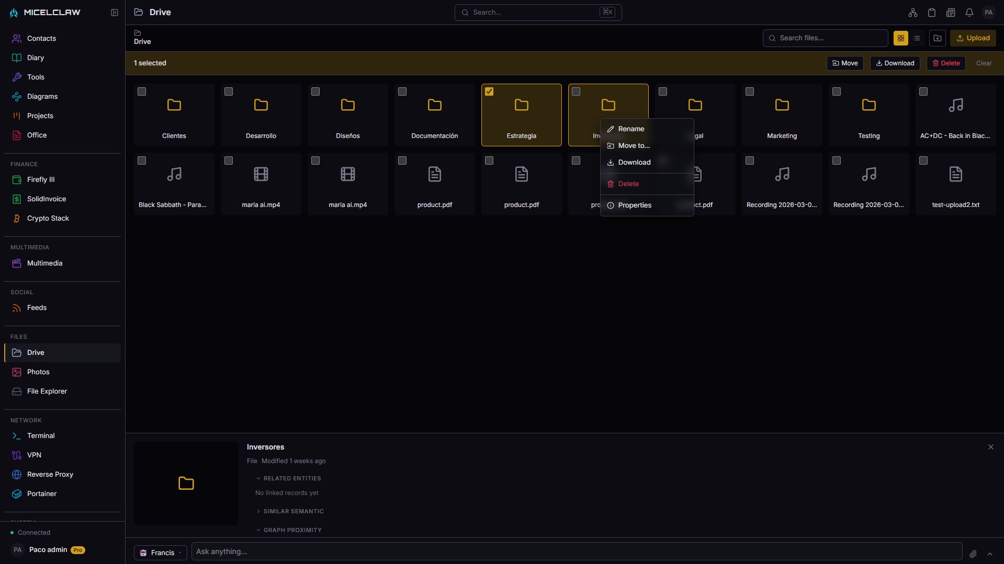
Task: Clear the current file selection
Action: 983,63
